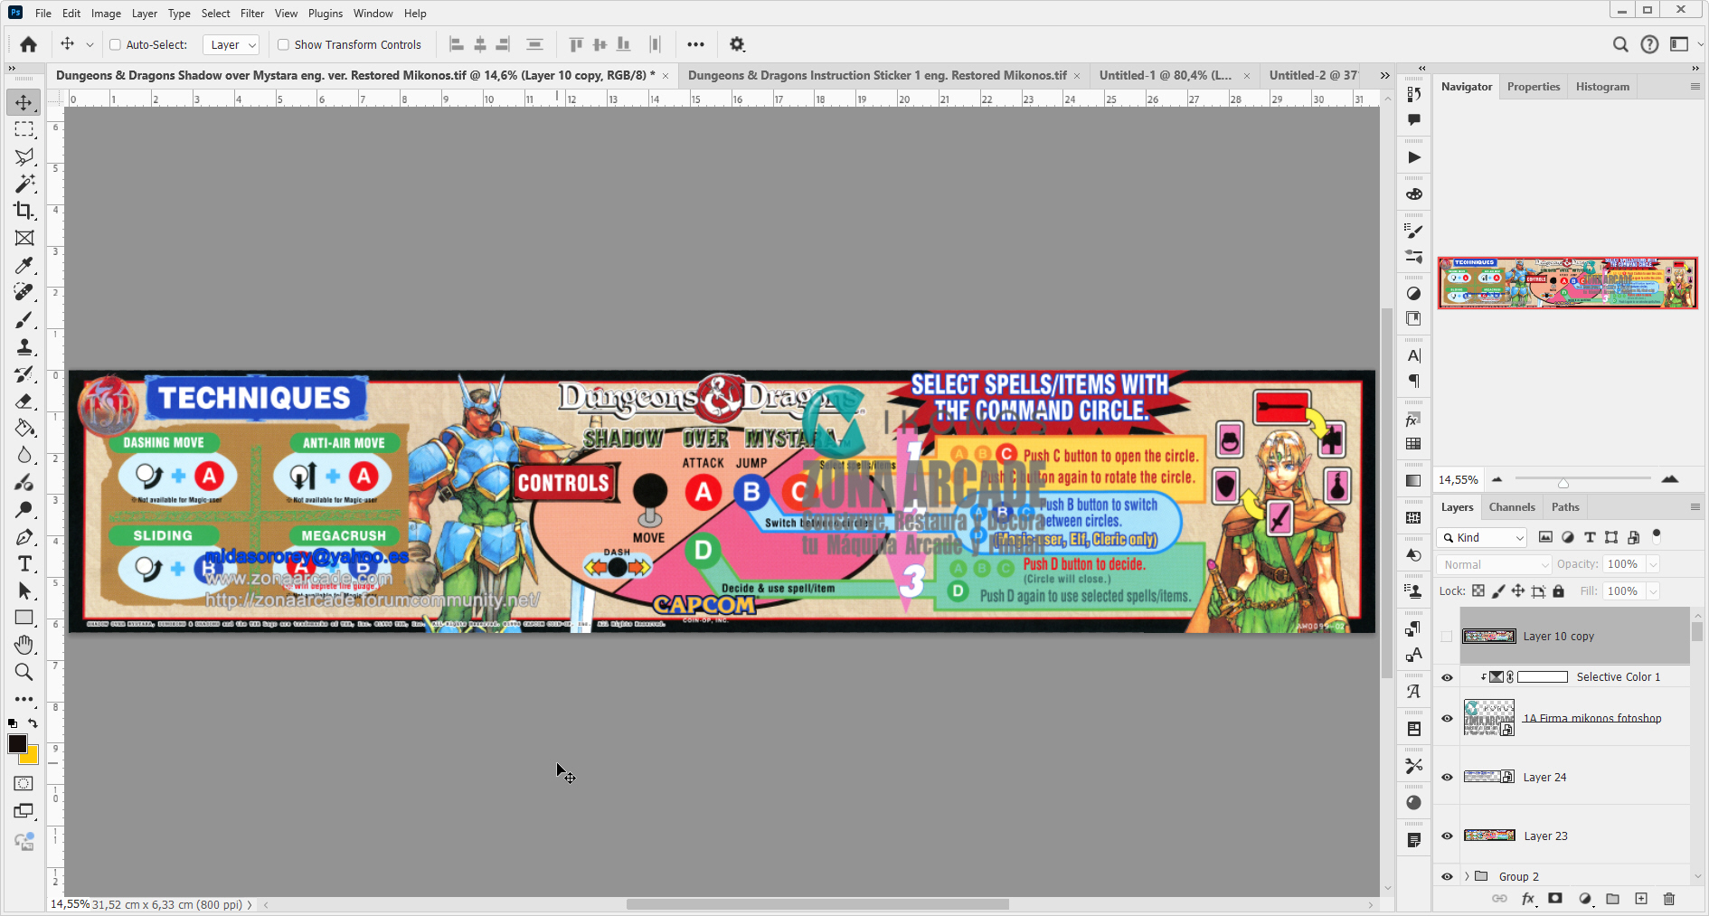Select the Eraser tool
Image resolution: width=1709 pixels, height=916 pixels.
tap(24, 401)
